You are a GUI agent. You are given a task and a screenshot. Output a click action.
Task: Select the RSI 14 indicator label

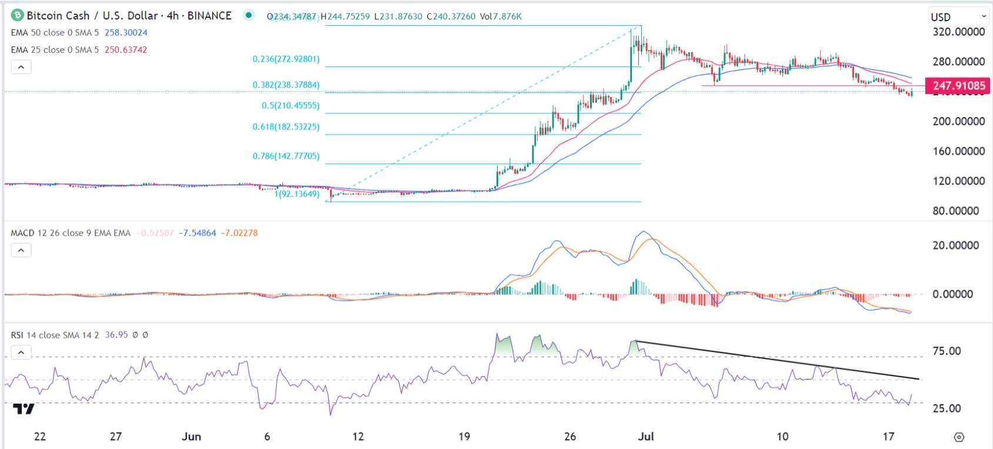point(55,335)
